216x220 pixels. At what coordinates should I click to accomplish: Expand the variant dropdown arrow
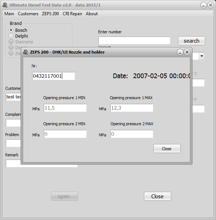202,56
